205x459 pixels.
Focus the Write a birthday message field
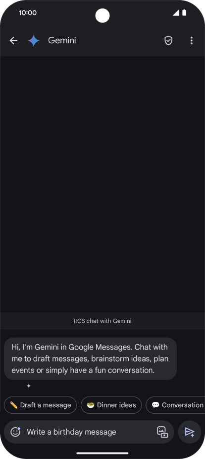(89, 432)
